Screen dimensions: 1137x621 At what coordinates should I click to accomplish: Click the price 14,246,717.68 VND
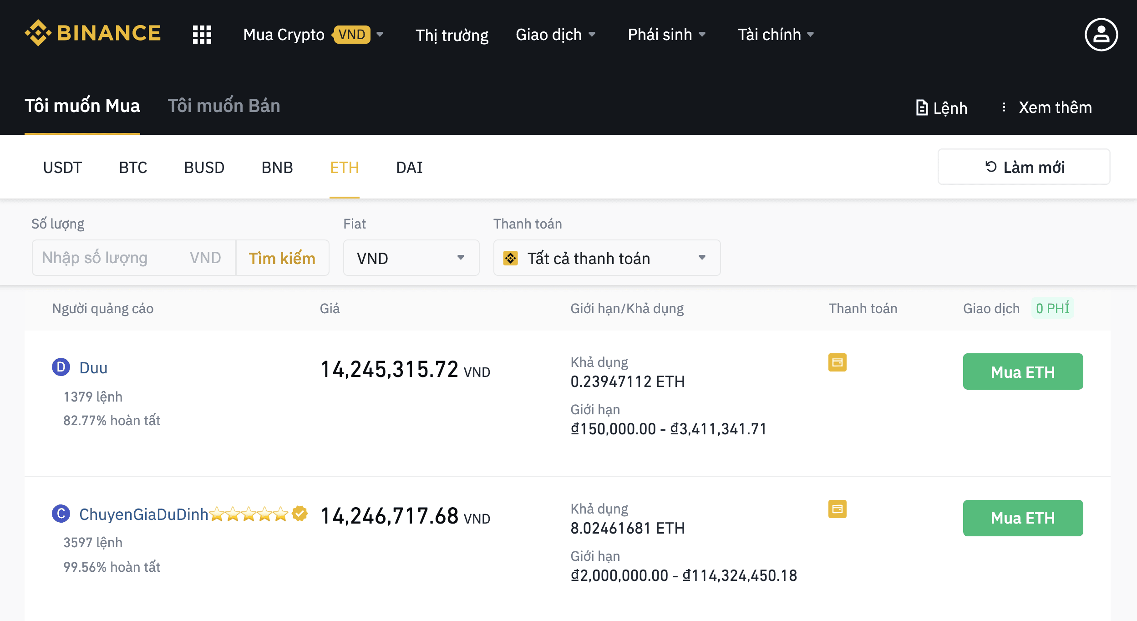point(405,516)
